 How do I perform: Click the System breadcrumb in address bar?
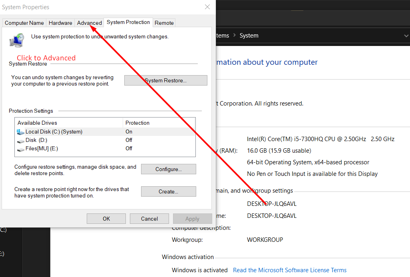249,36
